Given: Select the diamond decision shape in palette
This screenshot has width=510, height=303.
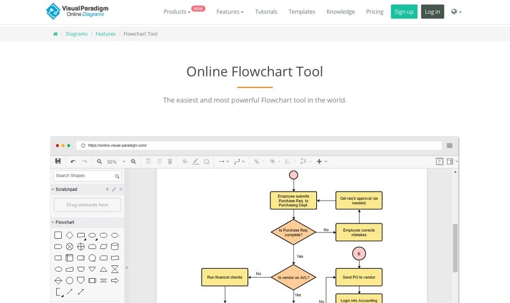Looking at the screenshot, I should [x=69, y=235].
